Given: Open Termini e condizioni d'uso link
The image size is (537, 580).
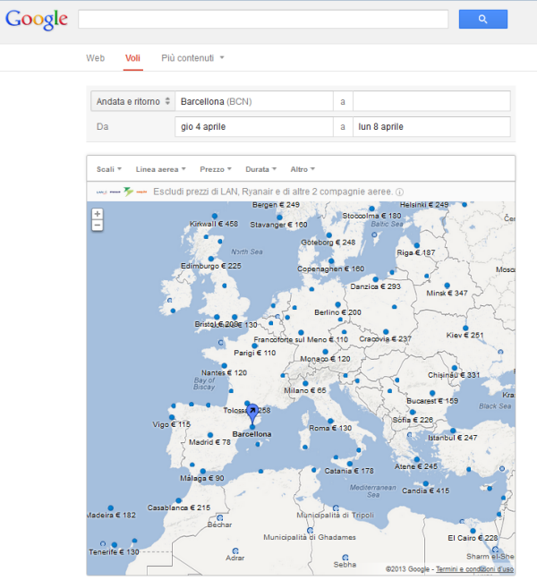Looking at the screenshot, I should [474, 569].
